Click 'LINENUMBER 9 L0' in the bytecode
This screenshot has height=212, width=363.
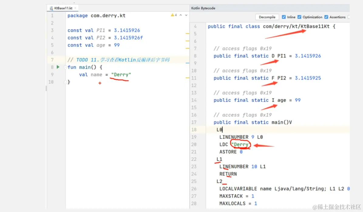pyautogui.click(x=241, y=137)
